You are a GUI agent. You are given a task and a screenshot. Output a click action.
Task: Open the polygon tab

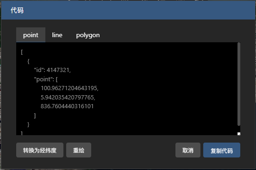(x=88, y=35)
